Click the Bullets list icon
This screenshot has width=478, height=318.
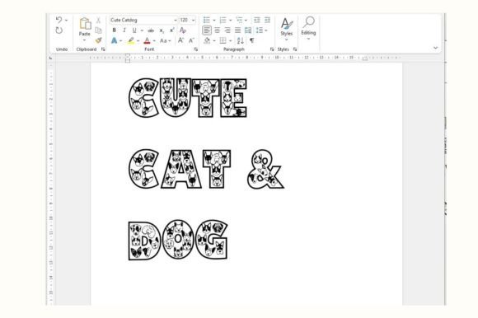pos(207,20)
